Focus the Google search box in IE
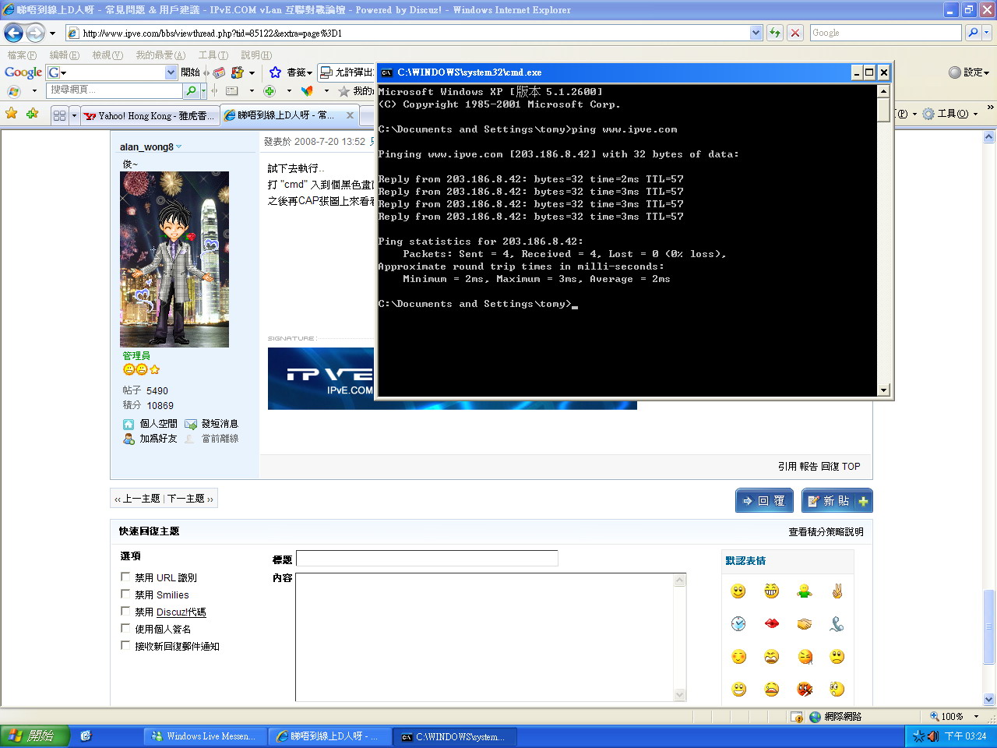Viewport: 997px width, 748px height. point(886,33)
